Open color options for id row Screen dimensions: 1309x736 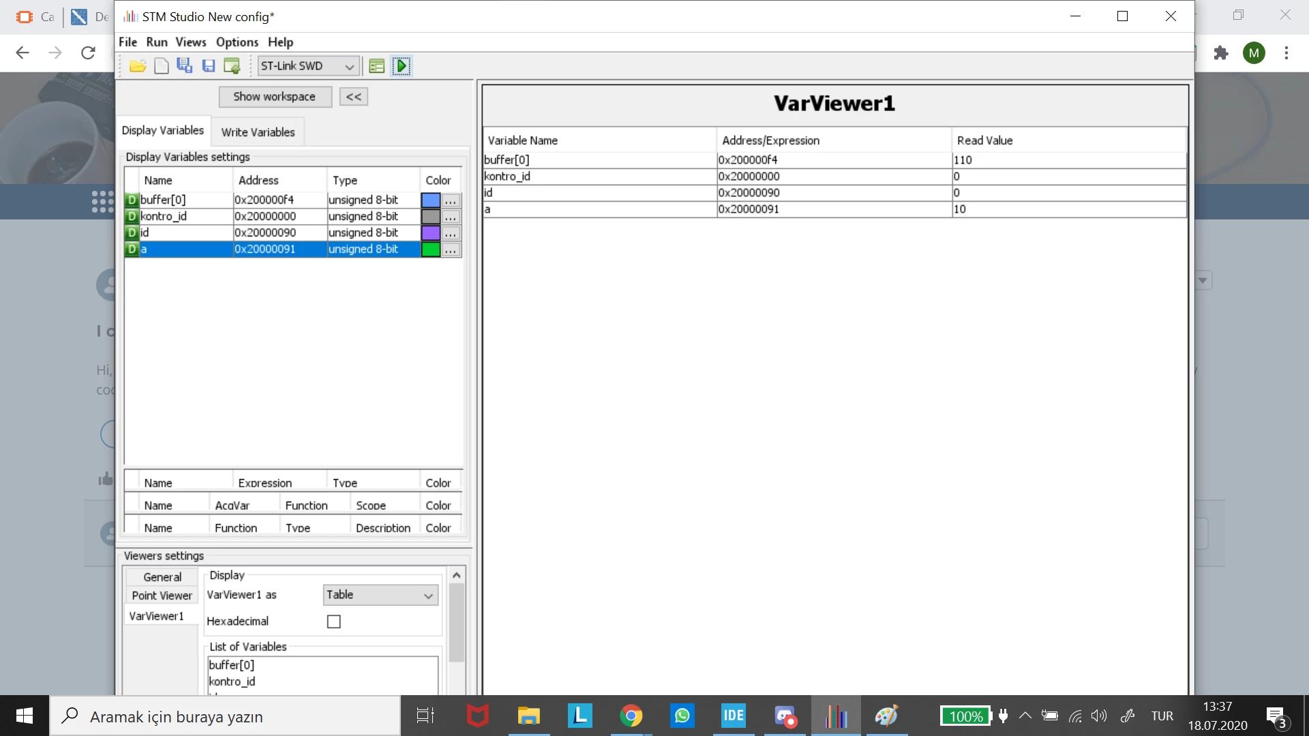(451, 233)
